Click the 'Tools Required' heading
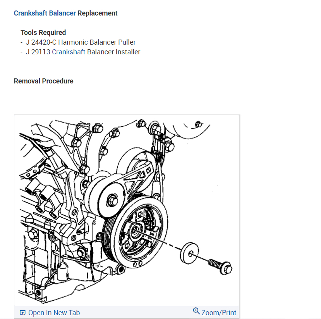This screenshot has height=319, width=321. 43,33
